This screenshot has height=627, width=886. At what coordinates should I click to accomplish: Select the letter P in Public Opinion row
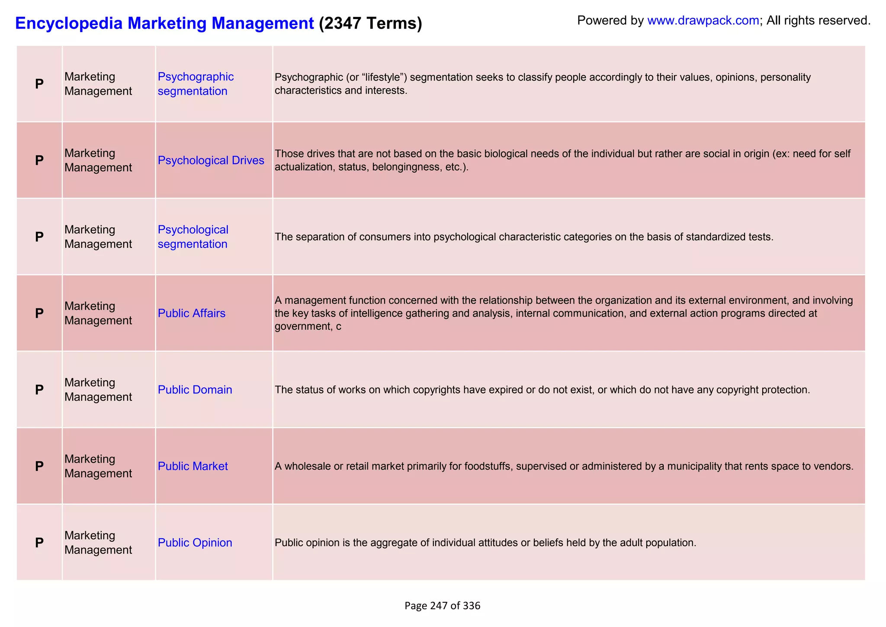[x=39, y=543]
